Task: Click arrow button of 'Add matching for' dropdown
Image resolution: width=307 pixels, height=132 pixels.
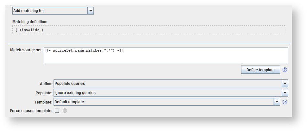Action: pos(91,11)
